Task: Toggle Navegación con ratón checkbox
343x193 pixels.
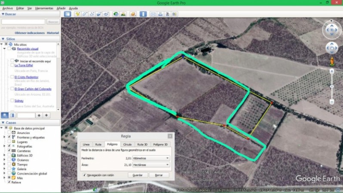Action: point(84,175)
